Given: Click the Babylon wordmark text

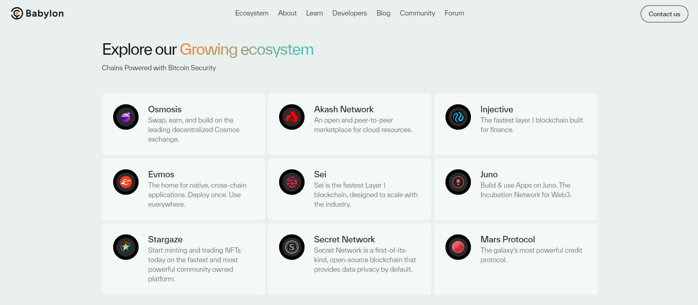Looking at the screenshot, I should (44, 13).
